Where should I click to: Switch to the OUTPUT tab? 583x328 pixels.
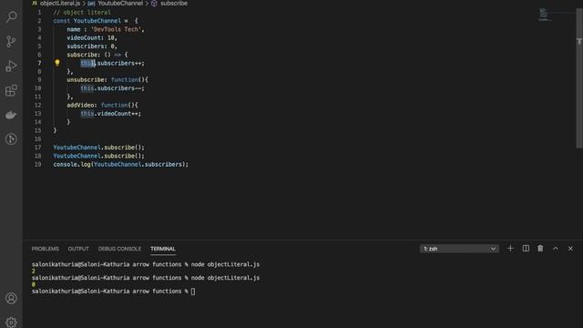(x=78, y=249)
